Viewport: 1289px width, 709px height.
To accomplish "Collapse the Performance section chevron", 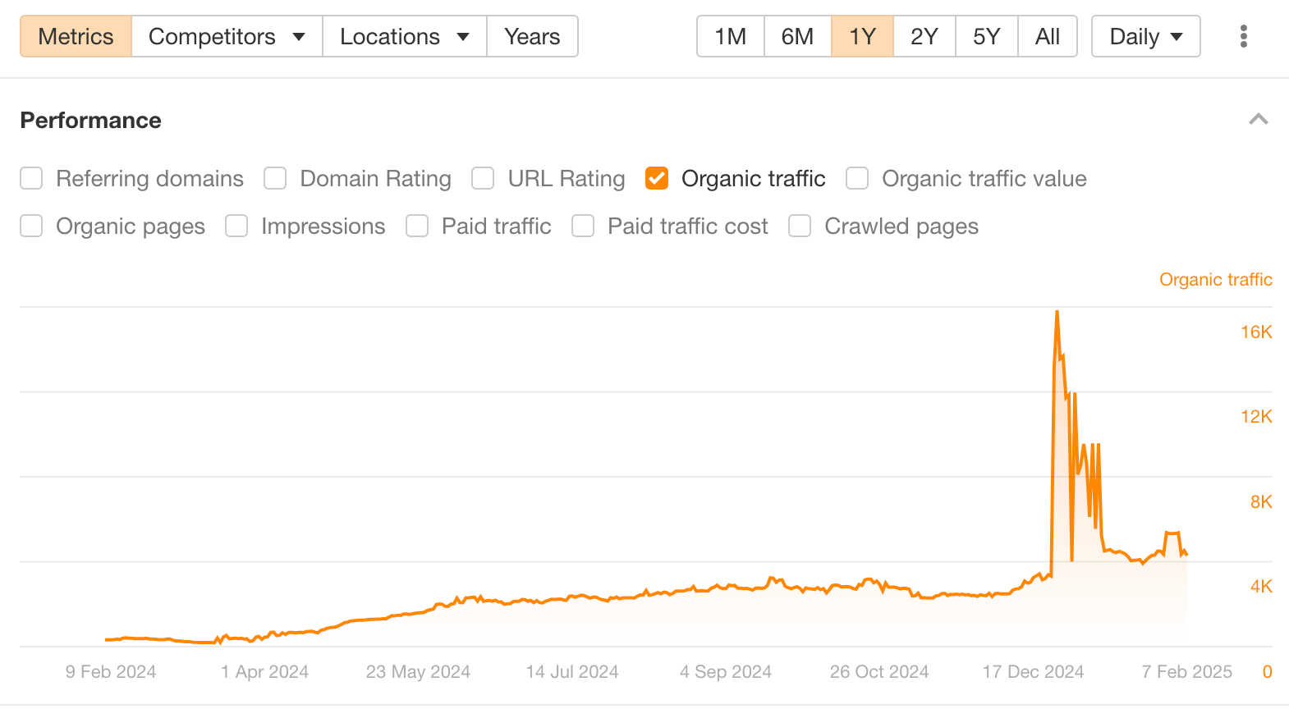I will click(1258, 120).
